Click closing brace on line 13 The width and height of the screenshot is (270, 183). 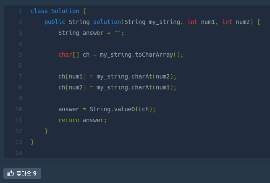click(x=32, y=142)
